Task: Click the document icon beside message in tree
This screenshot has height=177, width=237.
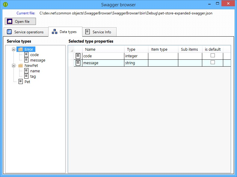Action: click(26, 60)
